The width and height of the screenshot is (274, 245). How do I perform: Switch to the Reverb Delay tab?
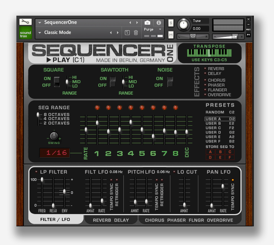(x=111, y=220)
